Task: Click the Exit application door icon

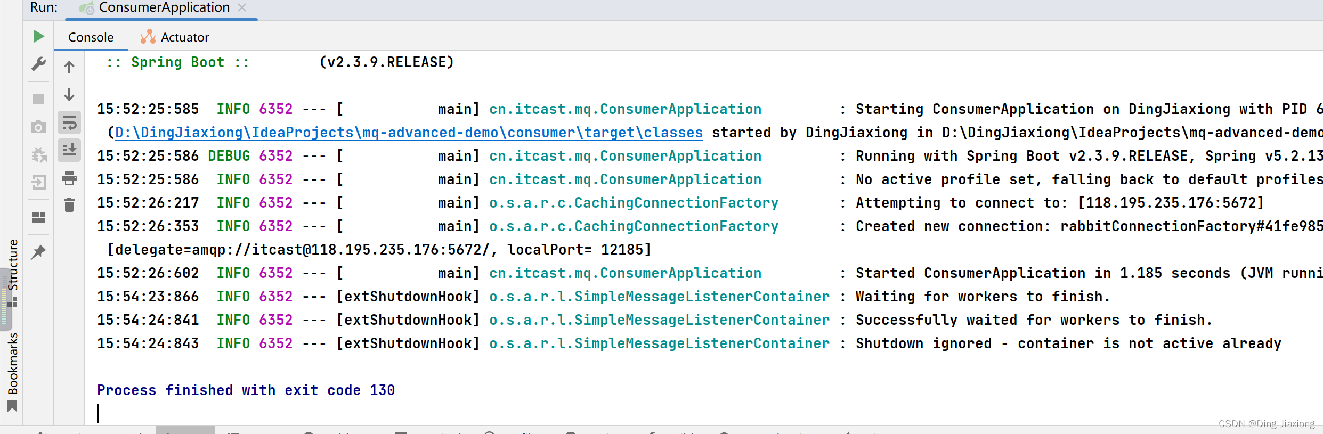Action: (x=38, y=183)
